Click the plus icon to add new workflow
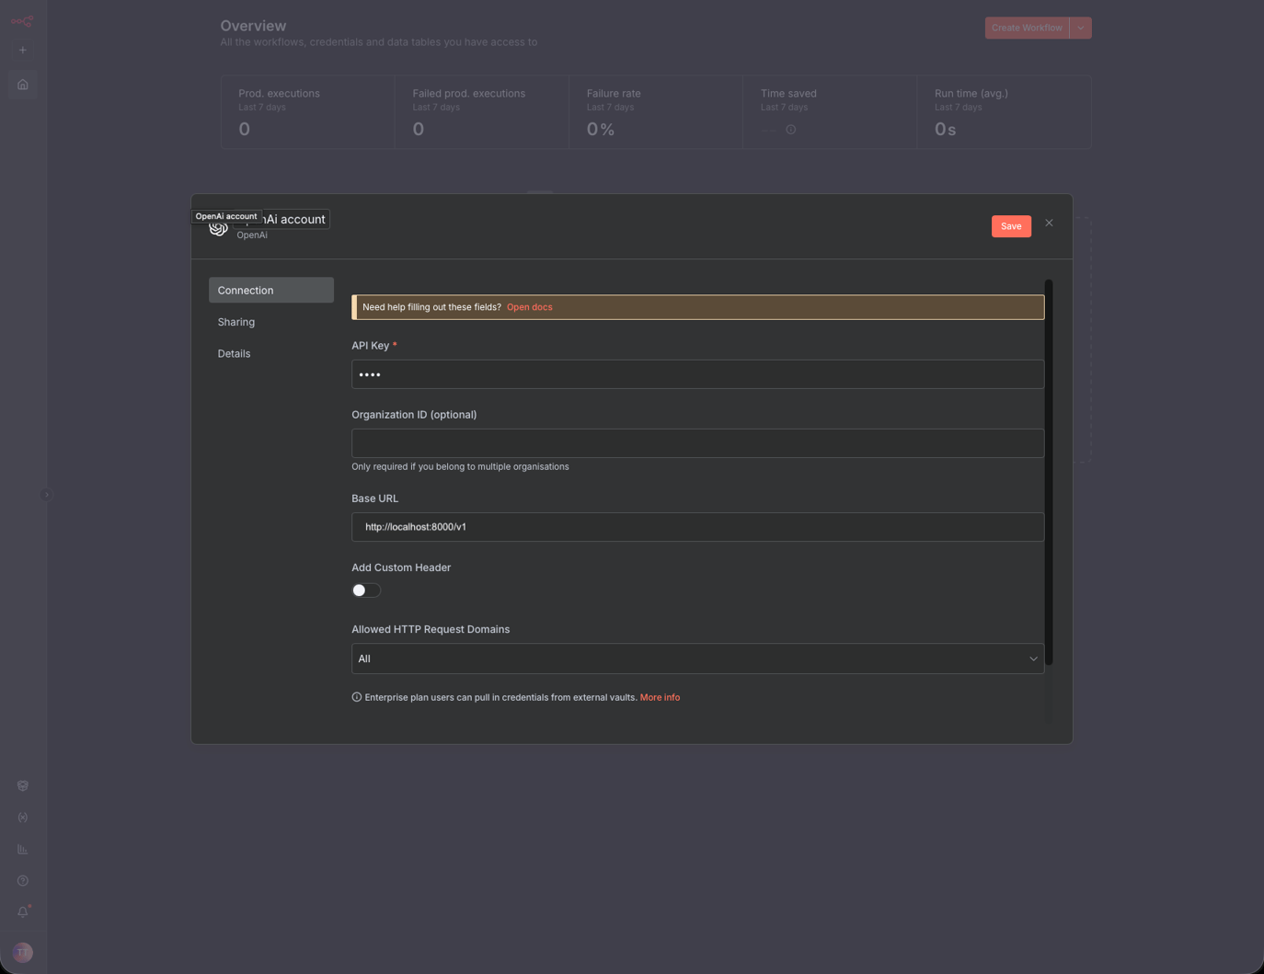The height and width of the screenshot is (974, 1264). [22, 50]
